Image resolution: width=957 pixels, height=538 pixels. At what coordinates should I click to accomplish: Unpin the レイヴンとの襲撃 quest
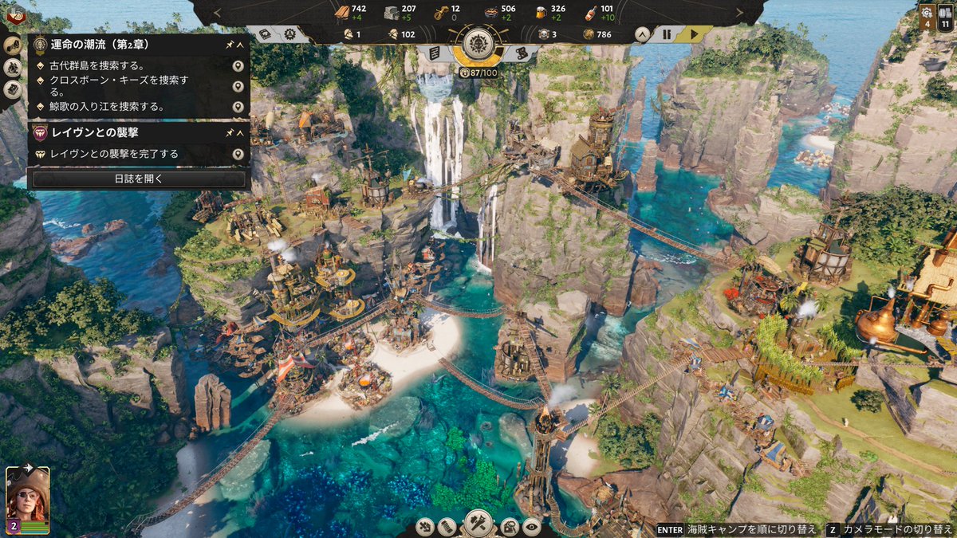click(x=228, y=132)
